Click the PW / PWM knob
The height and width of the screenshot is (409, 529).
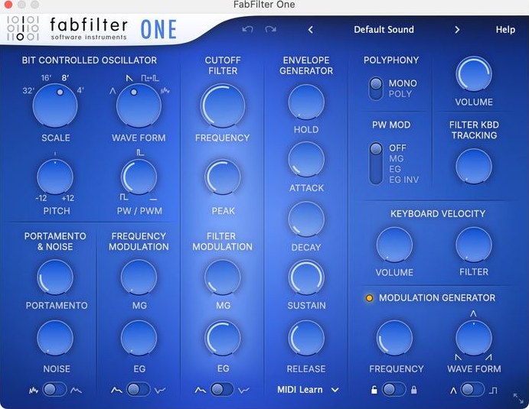139,177
